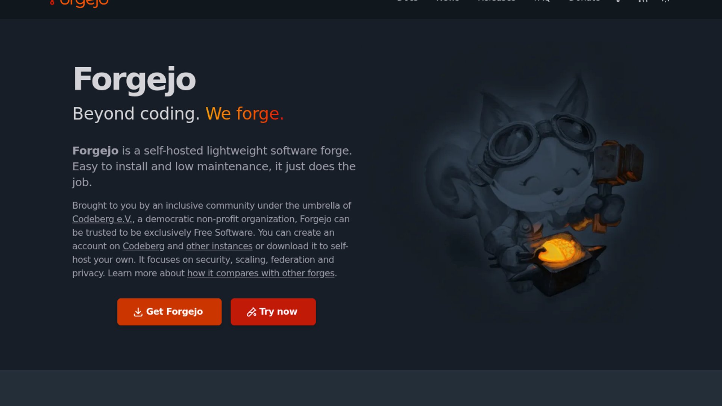Toggle the sun theme icon in the header
This screenshot has width=722, height=406.
pyautogui.click(x=666, y=1)
